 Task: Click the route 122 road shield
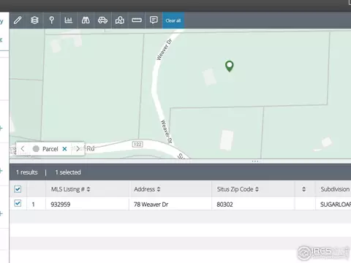tap(137, 144)
